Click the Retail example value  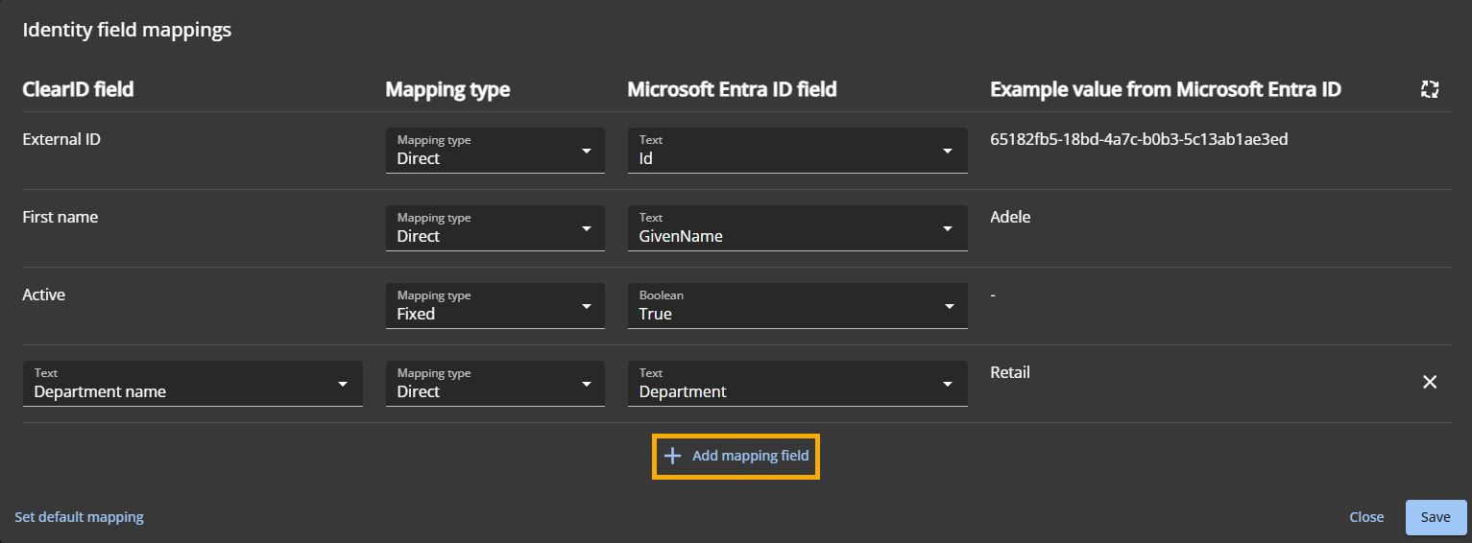coord(1010,372)
